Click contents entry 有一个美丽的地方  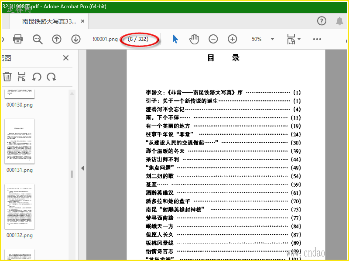coord(168,126)
